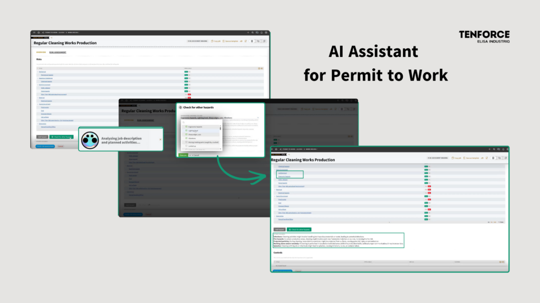Click 'Copy job' in top-left window
The width and height of the screenshot is (540, 303).
coord(216,41)
